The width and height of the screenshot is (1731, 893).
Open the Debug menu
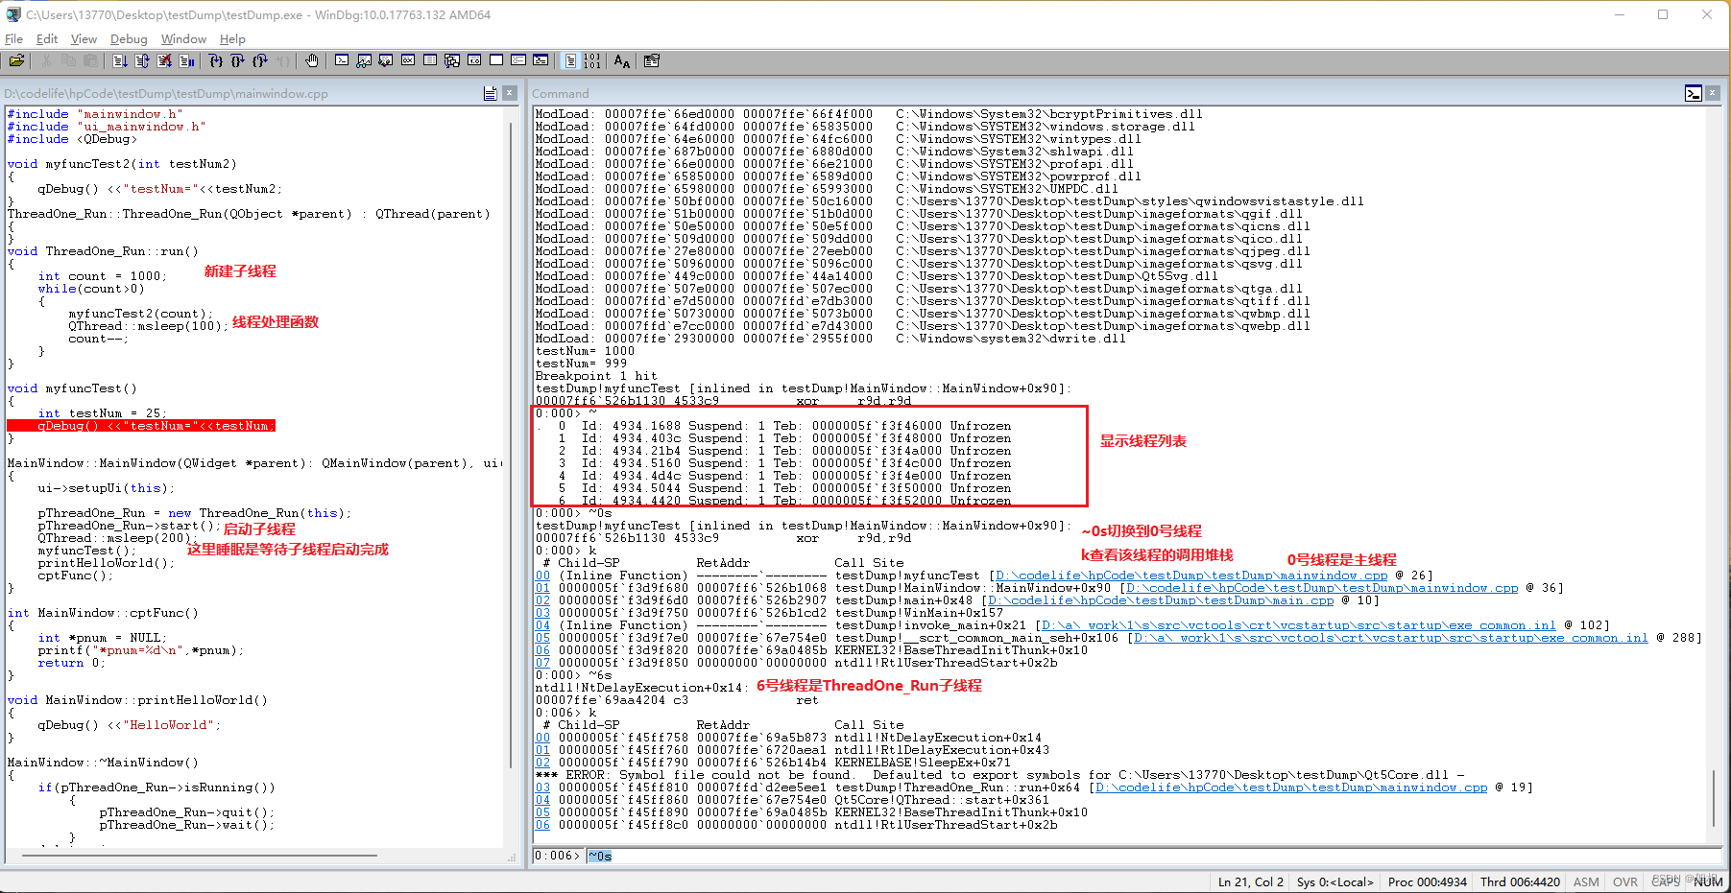coord(129,39)
